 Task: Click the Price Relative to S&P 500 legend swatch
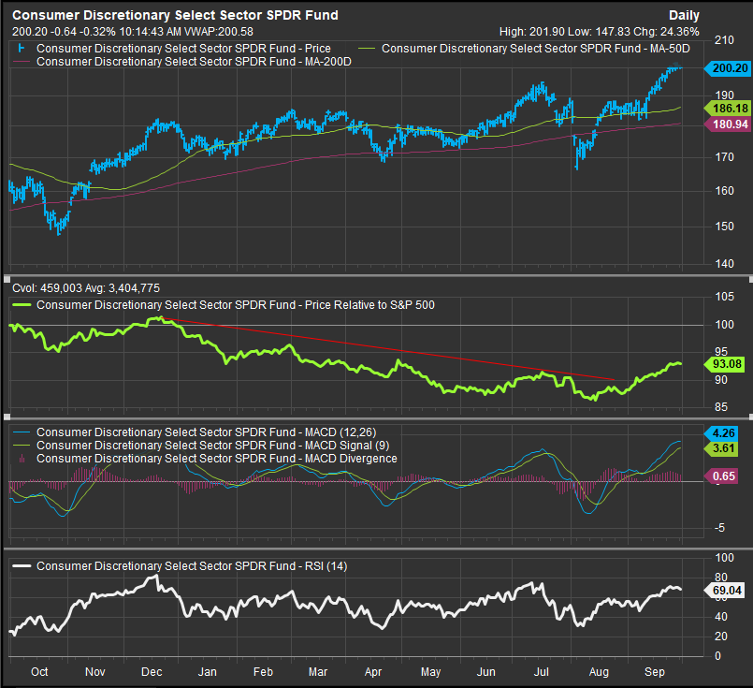(x=22, y=305)
